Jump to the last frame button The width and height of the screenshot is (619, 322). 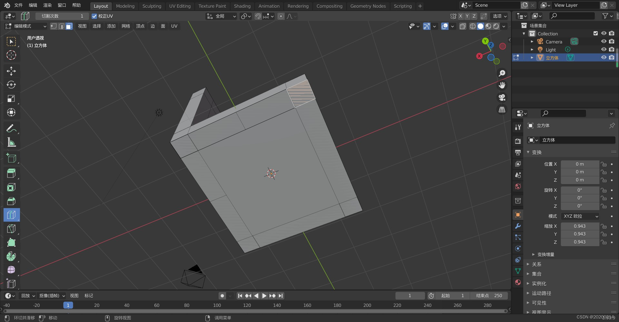click(x=281, y=296)
